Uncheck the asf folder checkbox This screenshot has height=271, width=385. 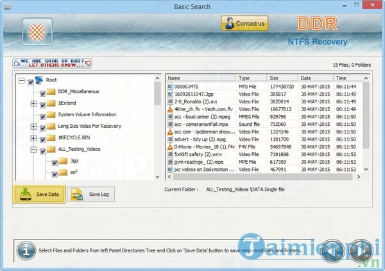(55, 174)
